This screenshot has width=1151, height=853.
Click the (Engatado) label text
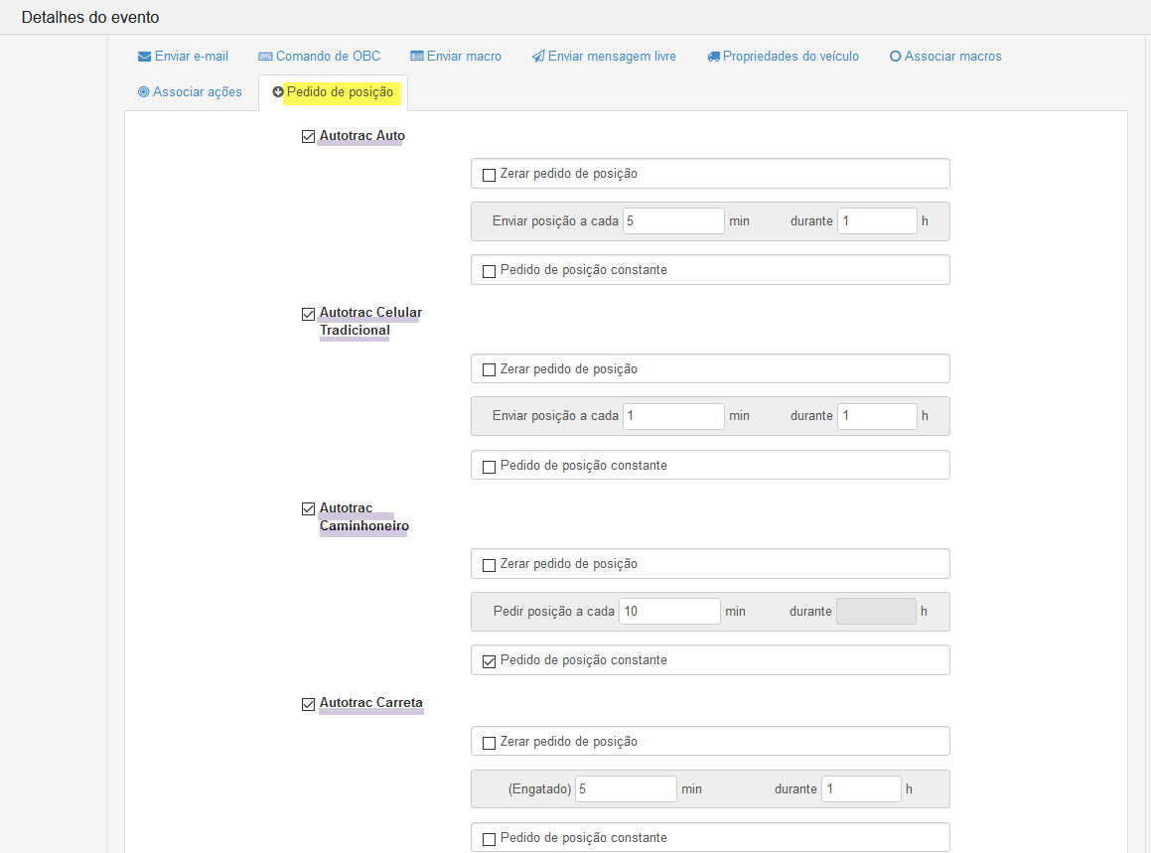point(539,789)
